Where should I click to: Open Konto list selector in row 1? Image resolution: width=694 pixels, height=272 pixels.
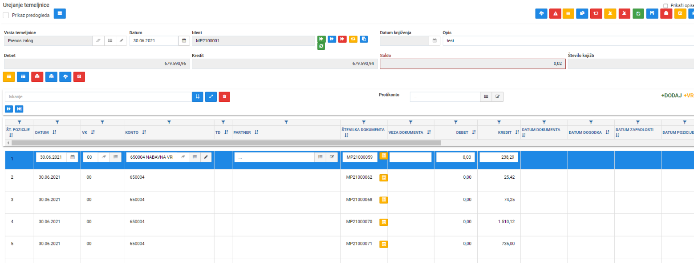coord(194,157)
